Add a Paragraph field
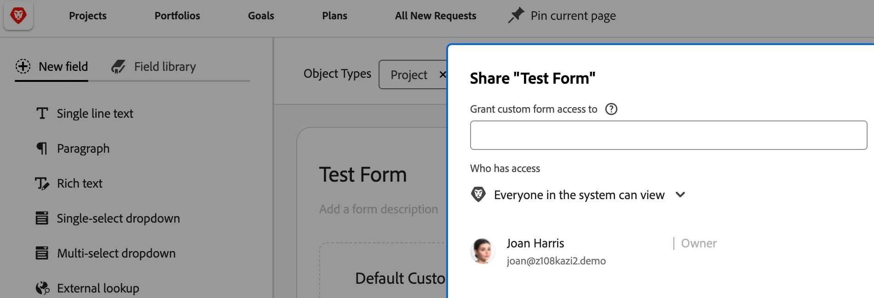The image size is (874, 298). click(x=83, y=149)
